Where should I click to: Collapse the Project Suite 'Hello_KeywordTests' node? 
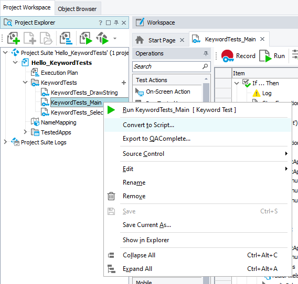[x=5, y=52]
